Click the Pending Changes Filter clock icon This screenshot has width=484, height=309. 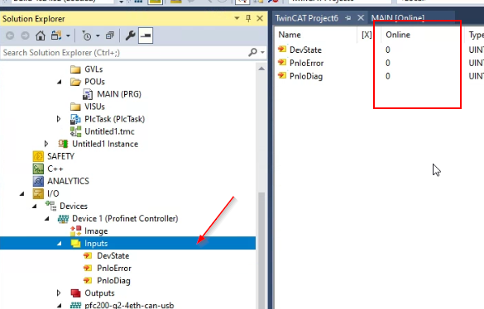click(87, 36)
